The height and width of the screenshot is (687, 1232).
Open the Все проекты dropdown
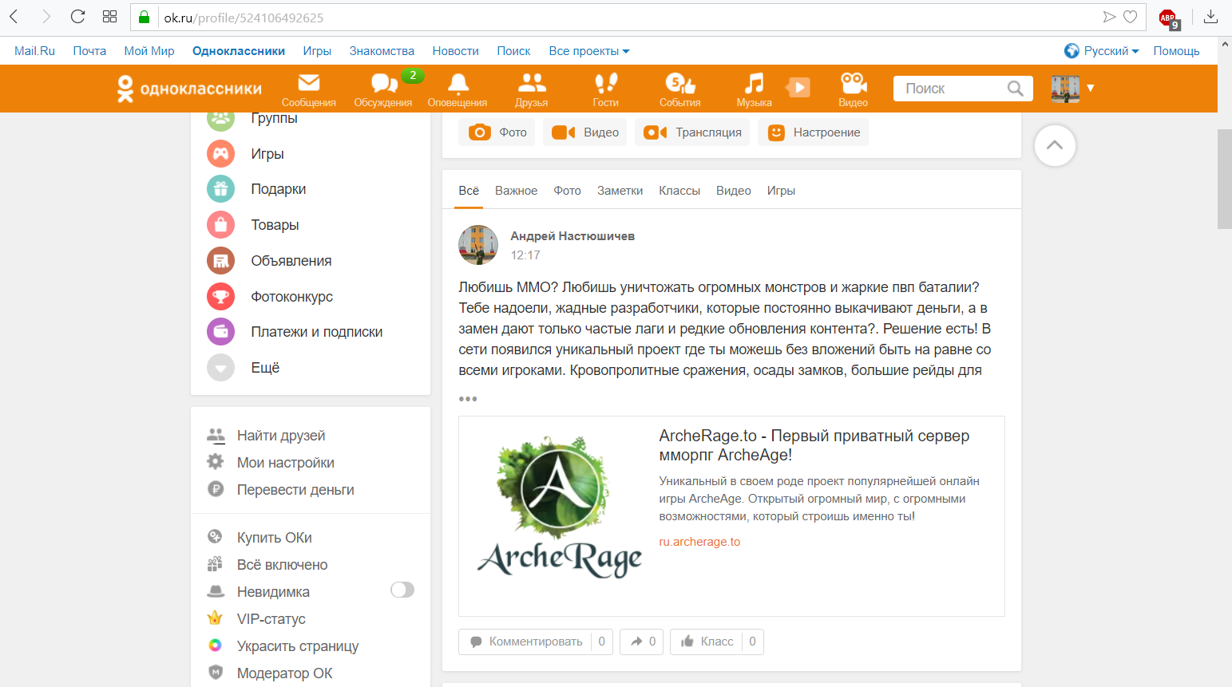(589, 51)
